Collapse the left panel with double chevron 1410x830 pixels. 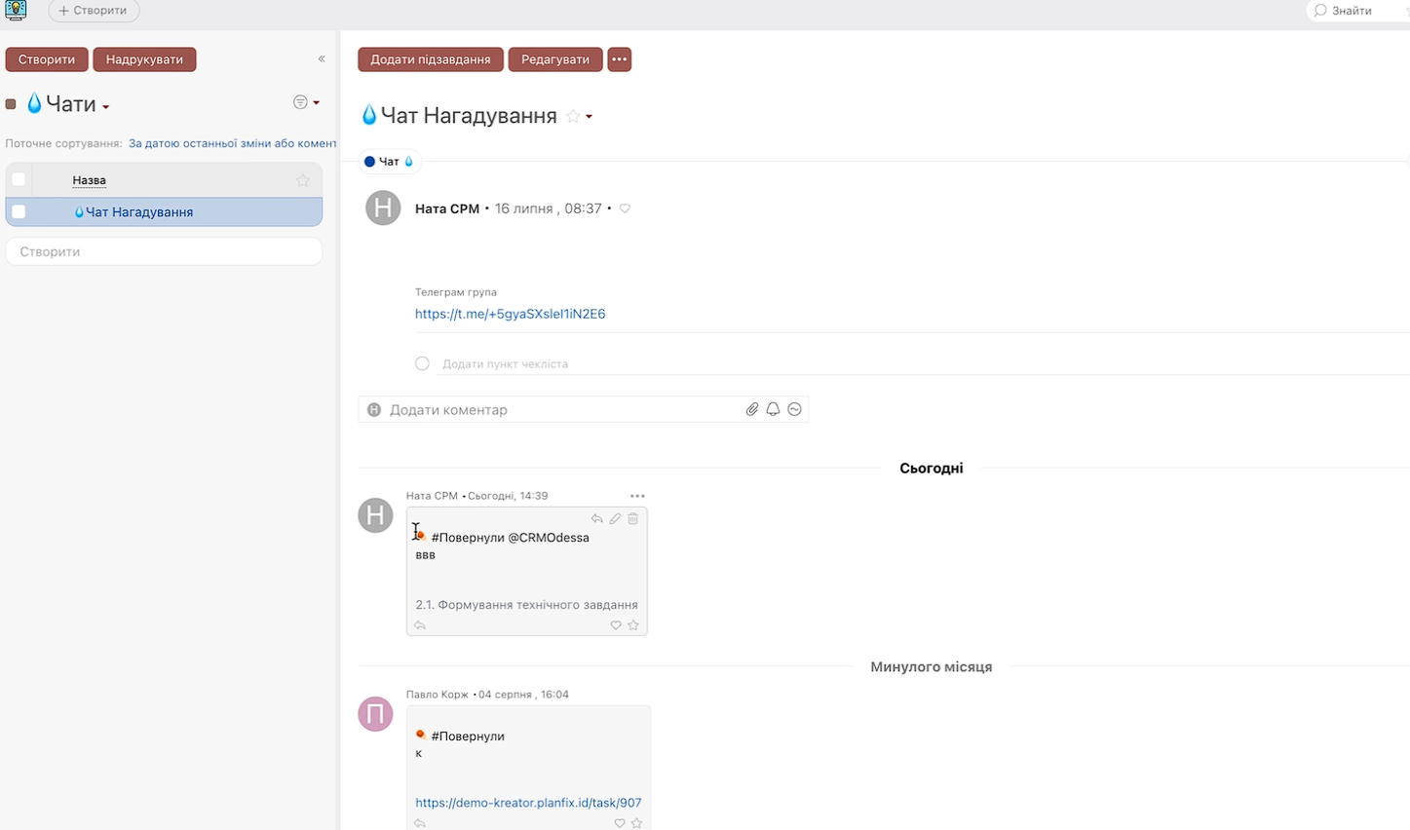click(x=322, y=59)
